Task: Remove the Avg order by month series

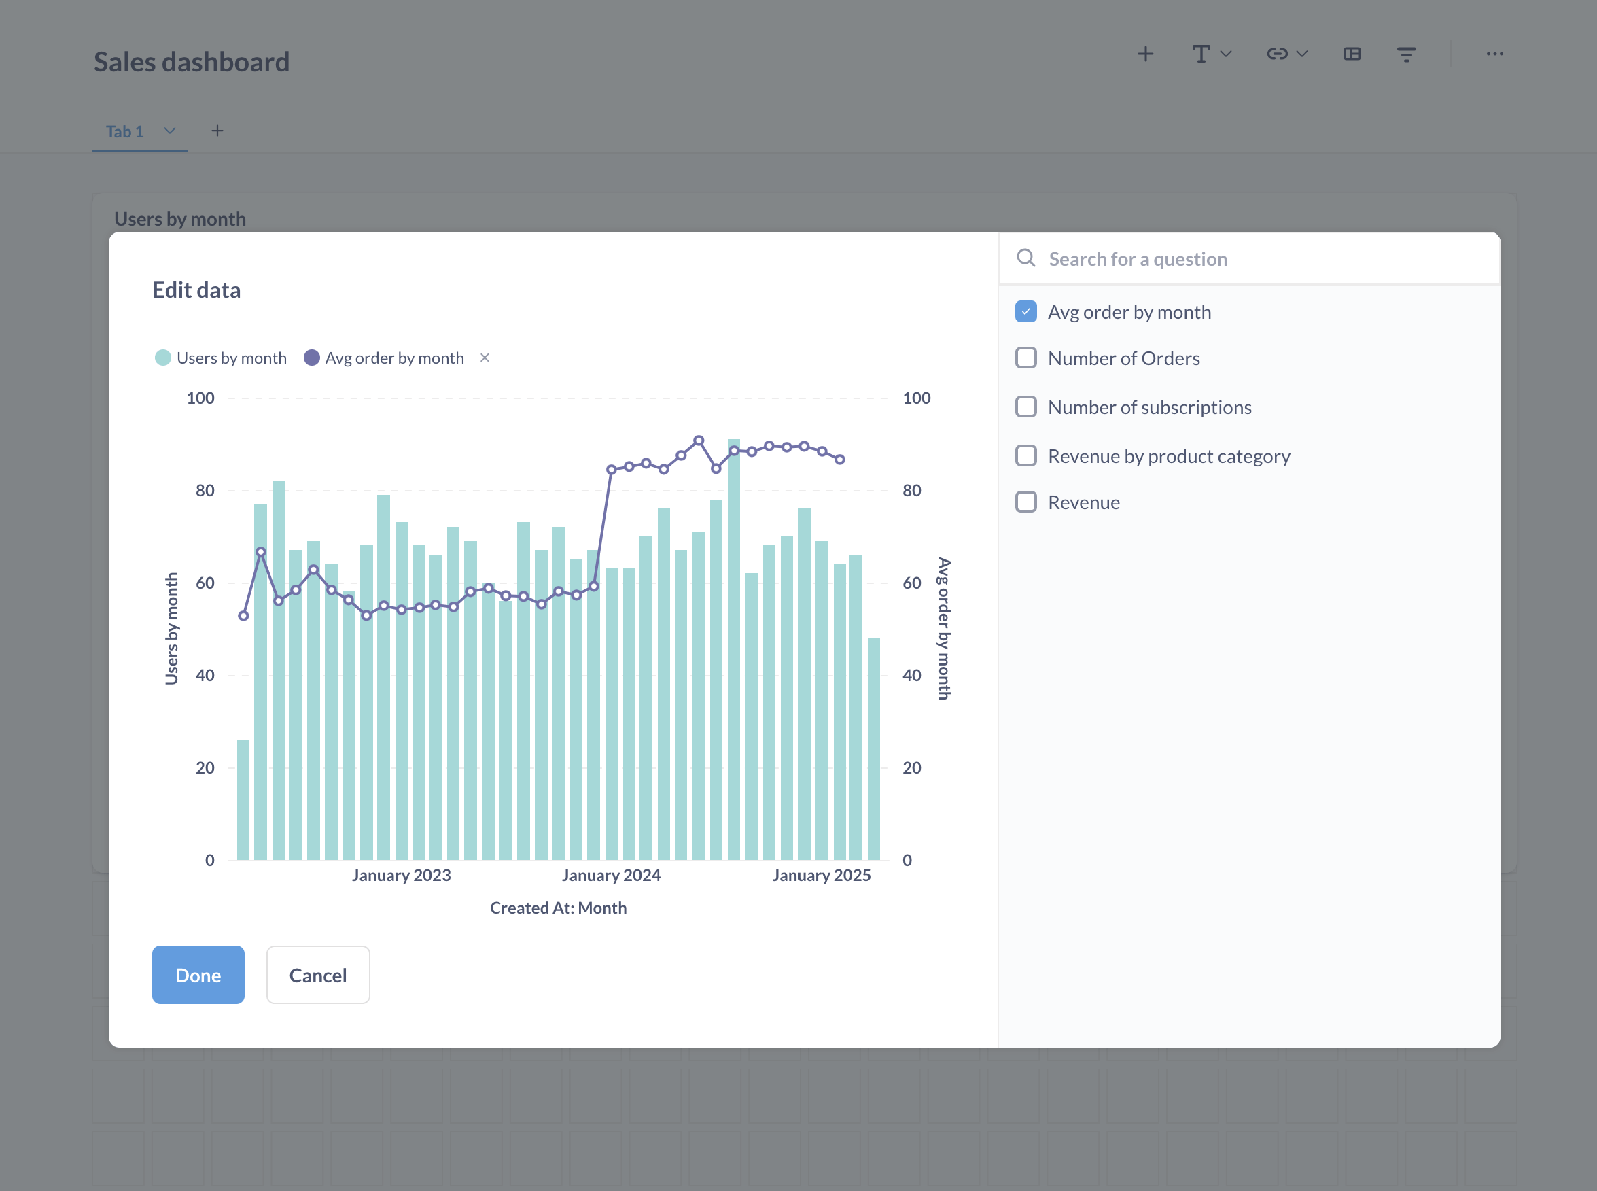Action: (485, 358)
